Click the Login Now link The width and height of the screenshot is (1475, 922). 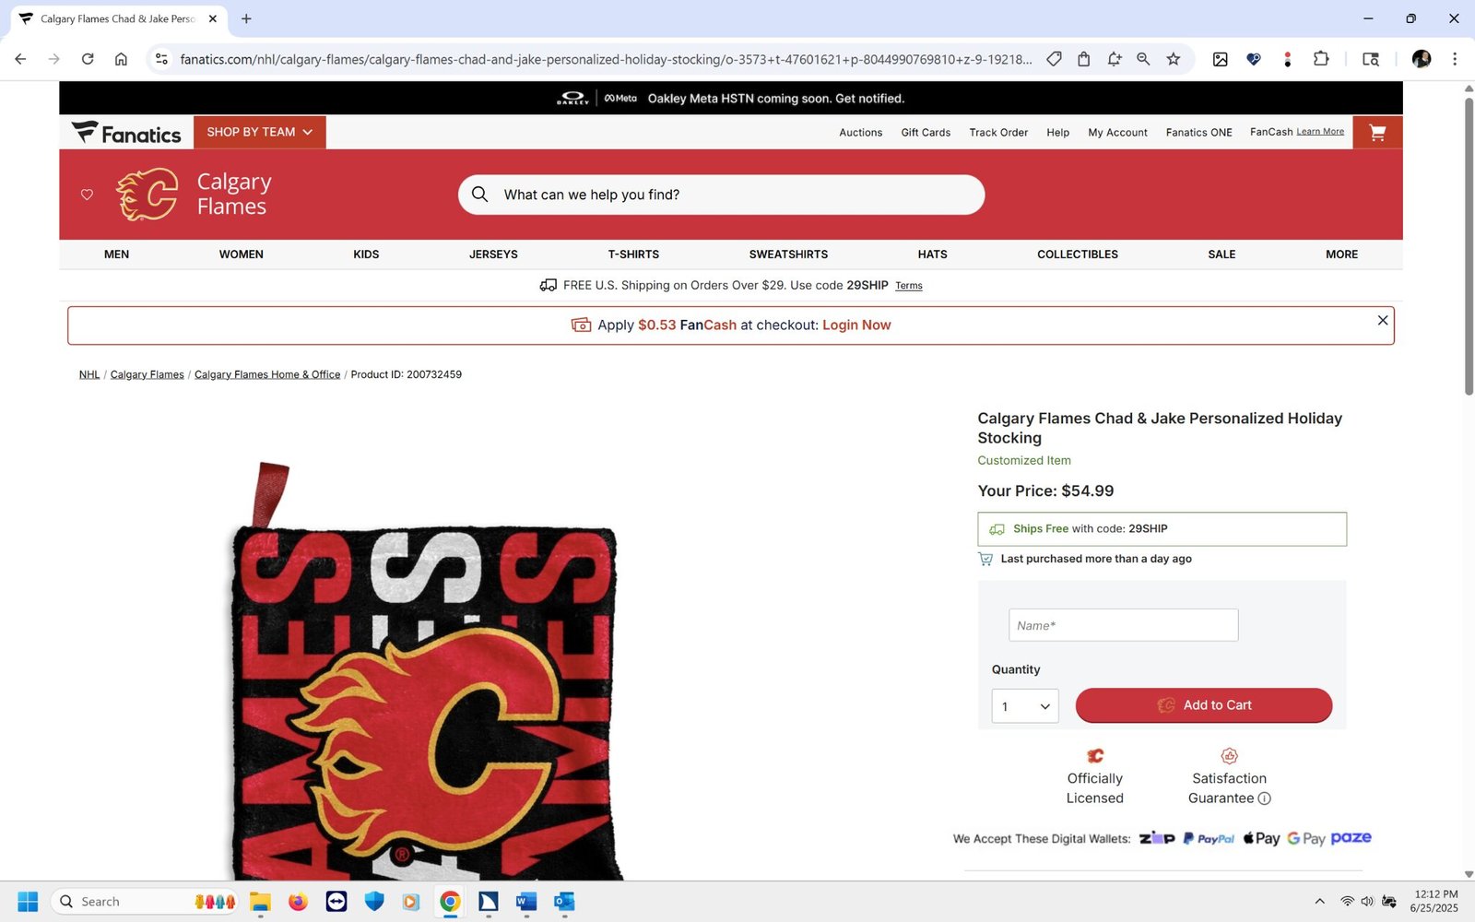tap(856, 325)
